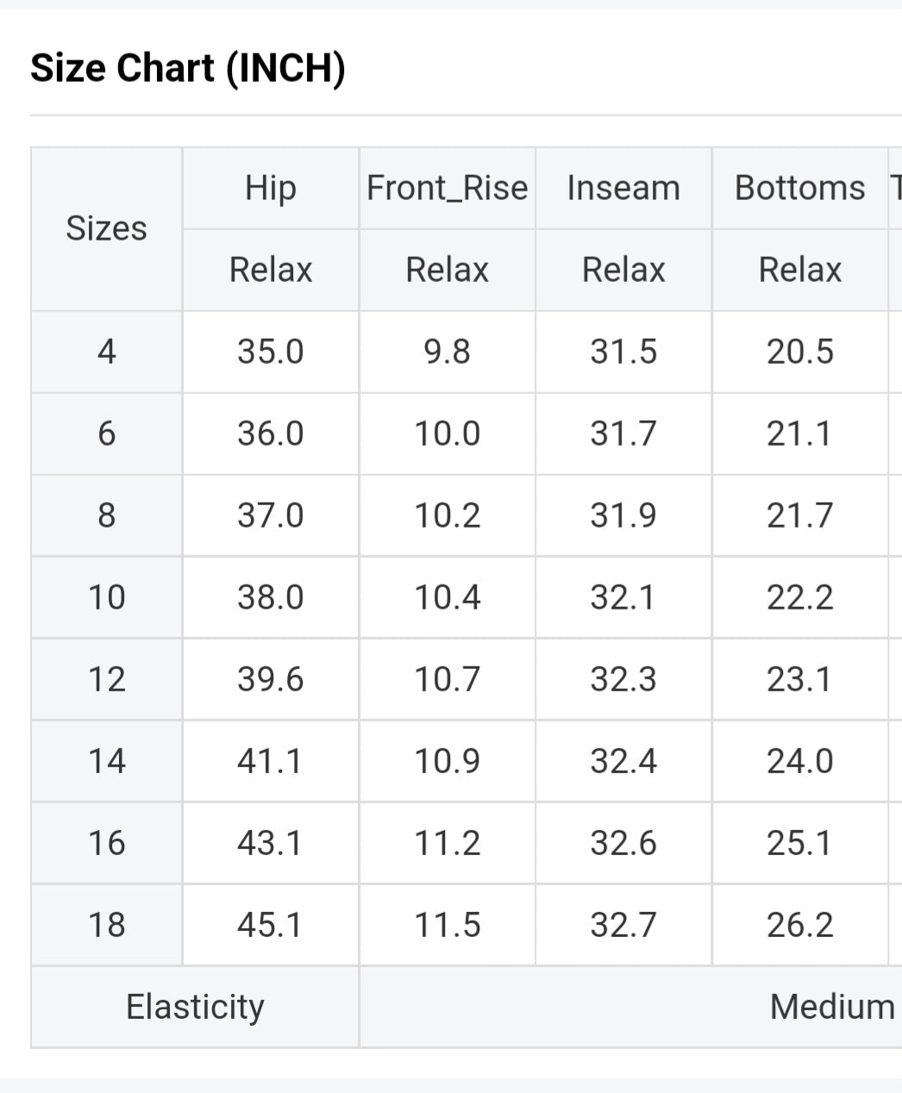
Task: Select the size 4 row label
Action: 106,352
